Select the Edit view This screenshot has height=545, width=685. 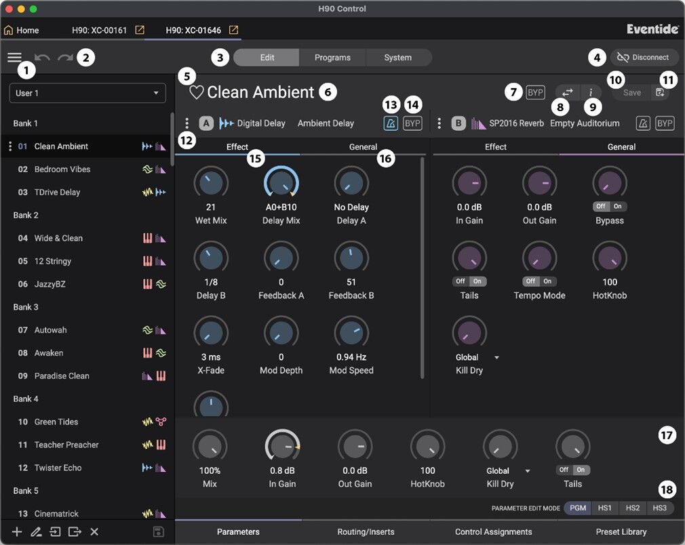pyautogui.click(x=267, y=58)
